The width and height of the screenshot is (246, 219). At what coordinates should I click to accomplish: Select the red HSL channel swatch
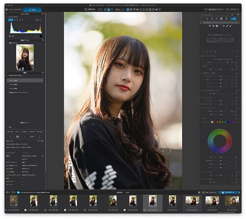pos(215,122)
